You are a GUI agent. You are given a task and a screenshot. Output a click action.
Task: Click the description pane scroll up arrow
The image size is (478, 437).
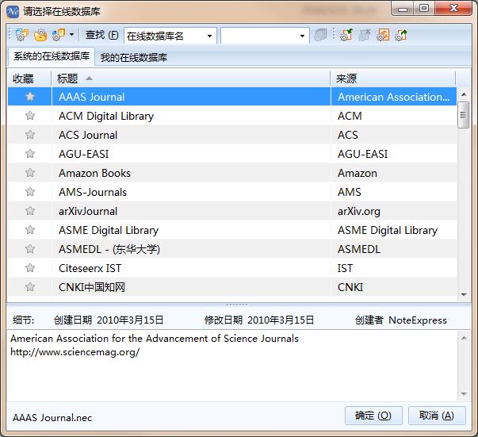click(464, 338)
